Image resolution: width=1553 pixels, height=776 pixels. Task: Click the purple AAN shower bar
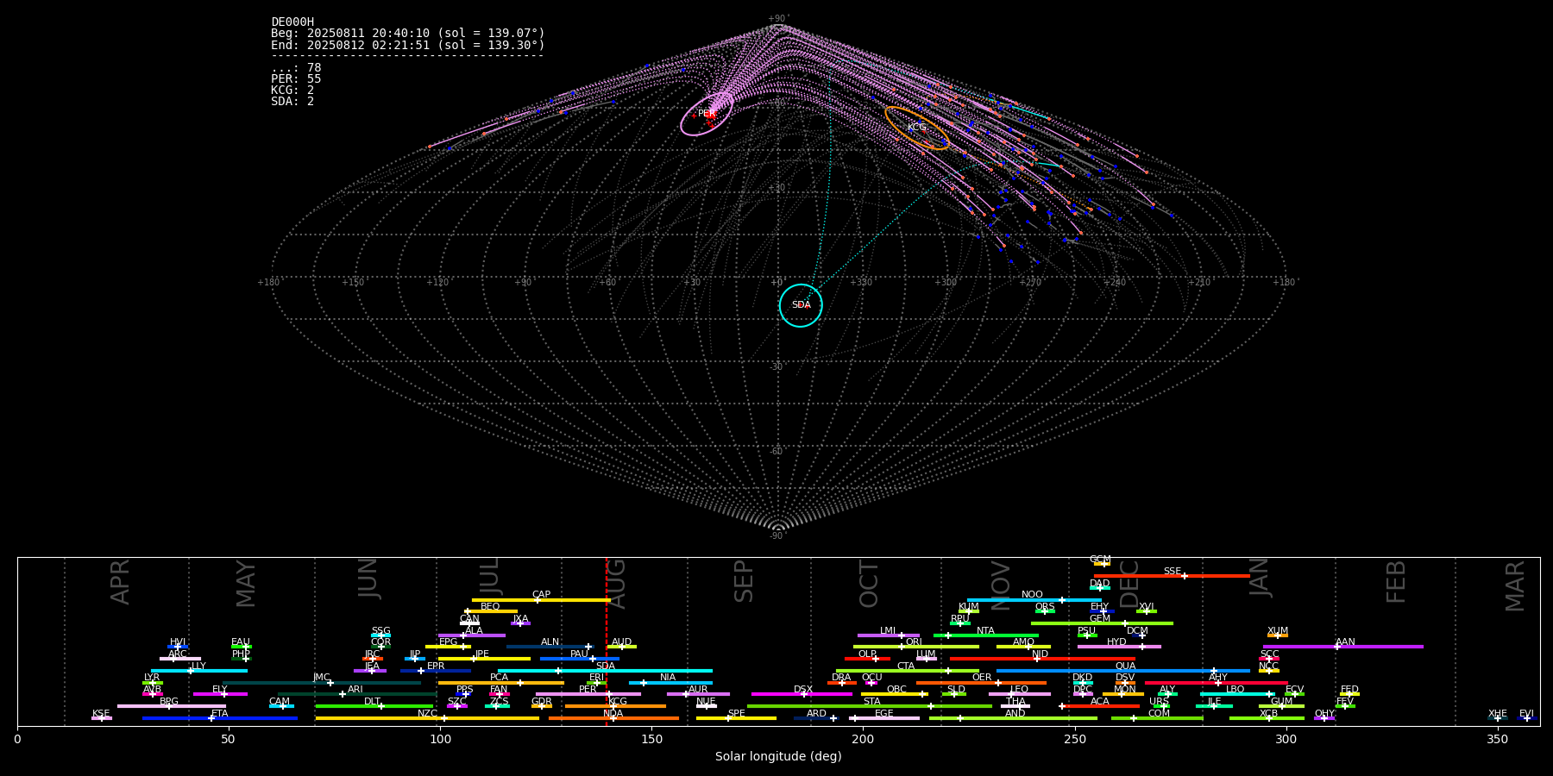point(1343,647)
